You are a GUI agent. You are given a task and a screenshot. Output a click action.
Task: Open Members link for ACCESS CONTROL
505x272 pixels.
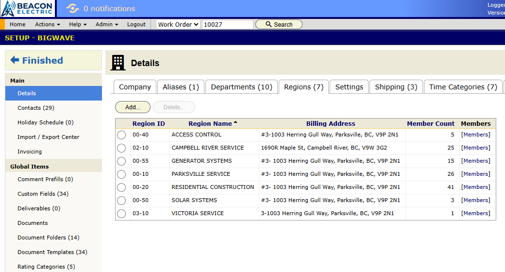point(476,135)
